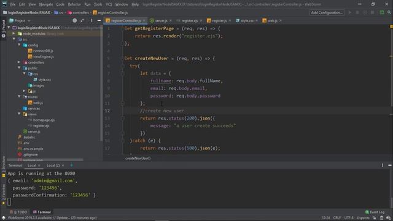Hide the terminal panel with minus icon
393x221 pixels.
pos(390,165)
